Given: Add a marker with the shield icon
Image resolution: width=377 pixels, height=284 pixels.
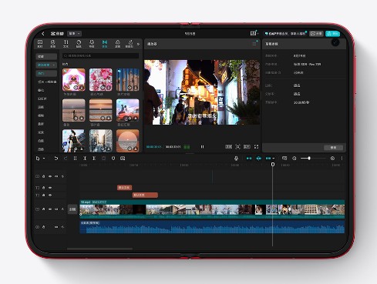Looking at the screenshot, I should [113, 159].
